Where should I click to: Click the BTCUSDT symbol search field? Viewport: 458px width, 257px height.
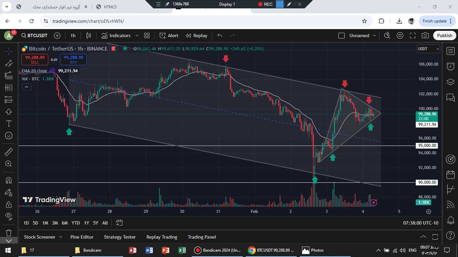pyautogui.click(x=34, y=35)
